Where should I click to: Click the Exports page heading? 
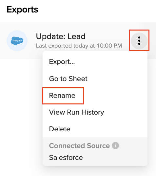(22, 10)
